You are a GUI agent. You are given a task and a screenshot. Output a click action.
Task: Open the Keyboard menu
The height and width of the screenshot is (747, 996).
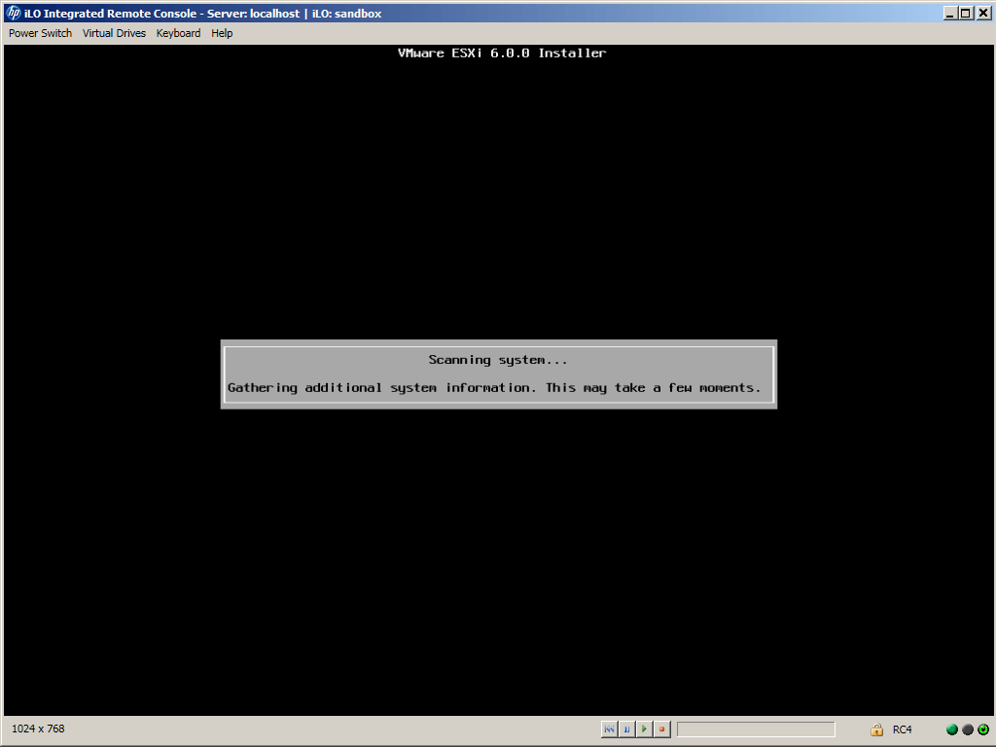tap(178, 33)
